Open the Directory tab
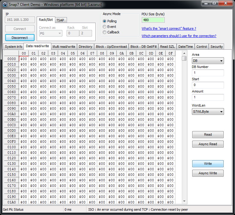The image size is (235, 215). coord(86,47)
